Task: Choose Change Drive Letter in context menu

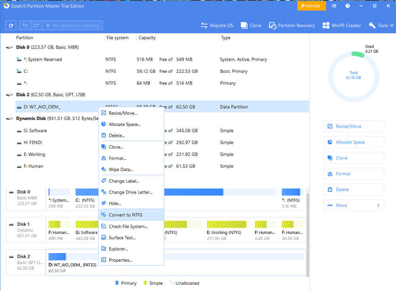Action: (131, 192)
